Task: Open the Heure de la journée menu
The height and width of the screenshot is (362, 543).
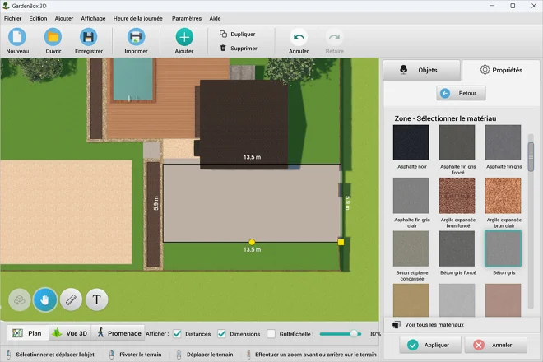Action: click(x=138, y=17)
